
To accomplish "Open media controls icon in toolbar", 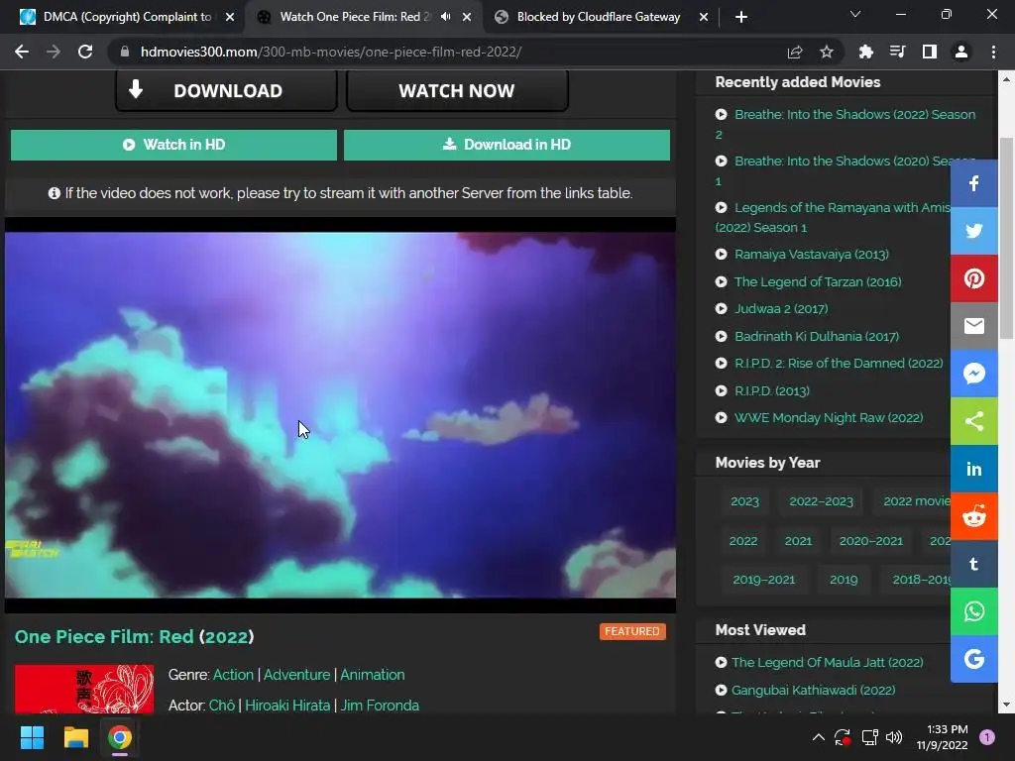I will tap(897, 52).
